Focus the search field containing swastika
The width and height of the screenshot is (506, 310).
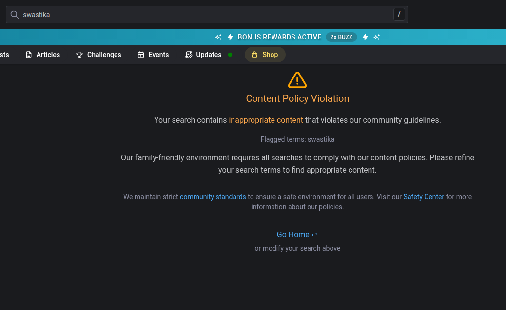207,15
